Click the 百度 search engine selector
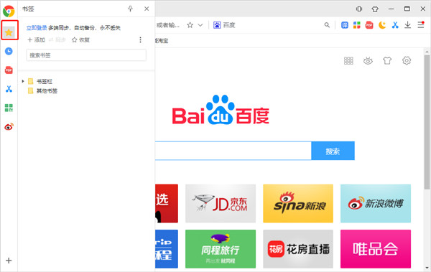 224,25
